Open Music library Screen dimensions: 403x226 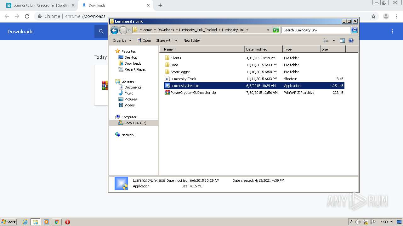tap(129, 93)
